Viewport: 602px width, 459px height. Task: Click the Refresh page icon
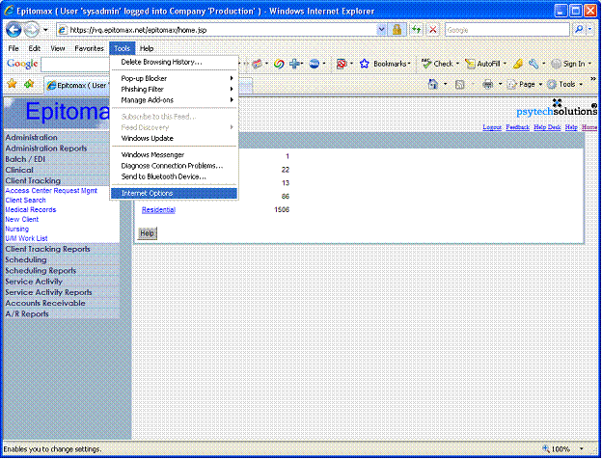[x=416, y=30]
